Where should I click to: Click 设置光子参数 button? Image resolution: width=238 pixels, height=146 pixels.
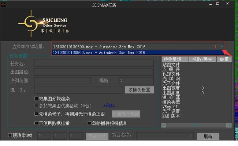(126, 114)
